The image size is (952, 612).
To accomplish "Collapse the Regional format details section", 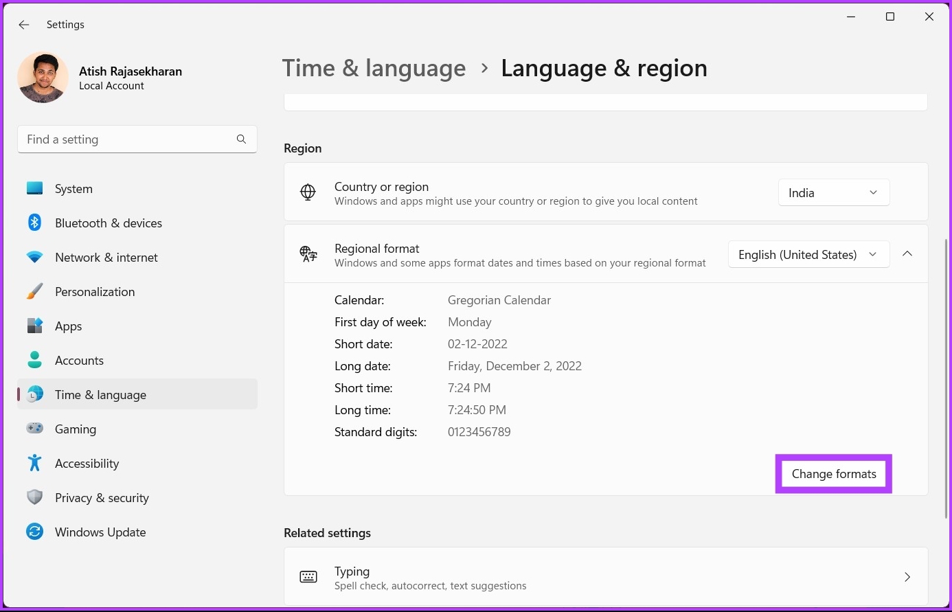I will coord(907,253).
